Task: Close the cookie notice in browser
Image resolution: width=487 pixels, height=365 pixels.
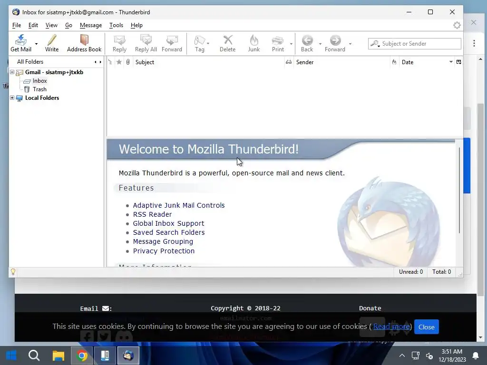Action: click(427, 327)
